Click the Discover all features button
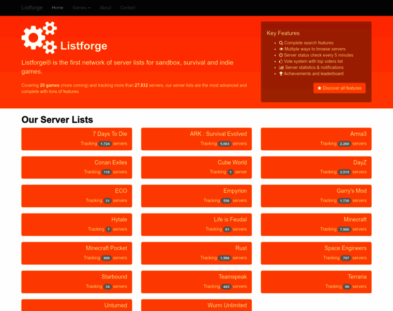The image size is (393, 311). [339, 88]
